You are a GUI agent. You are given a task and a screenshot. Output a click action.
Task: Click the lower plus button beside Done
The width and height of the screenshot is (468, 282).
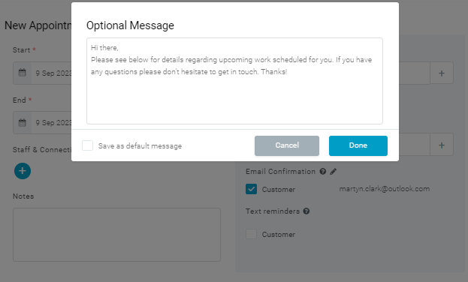pyautogui.click(x=442, y=145)
